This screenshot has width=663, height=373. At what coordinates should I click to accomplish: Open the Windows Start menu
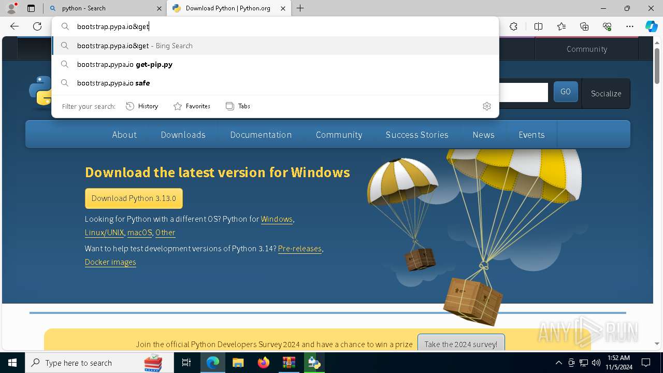click(12, 363)
